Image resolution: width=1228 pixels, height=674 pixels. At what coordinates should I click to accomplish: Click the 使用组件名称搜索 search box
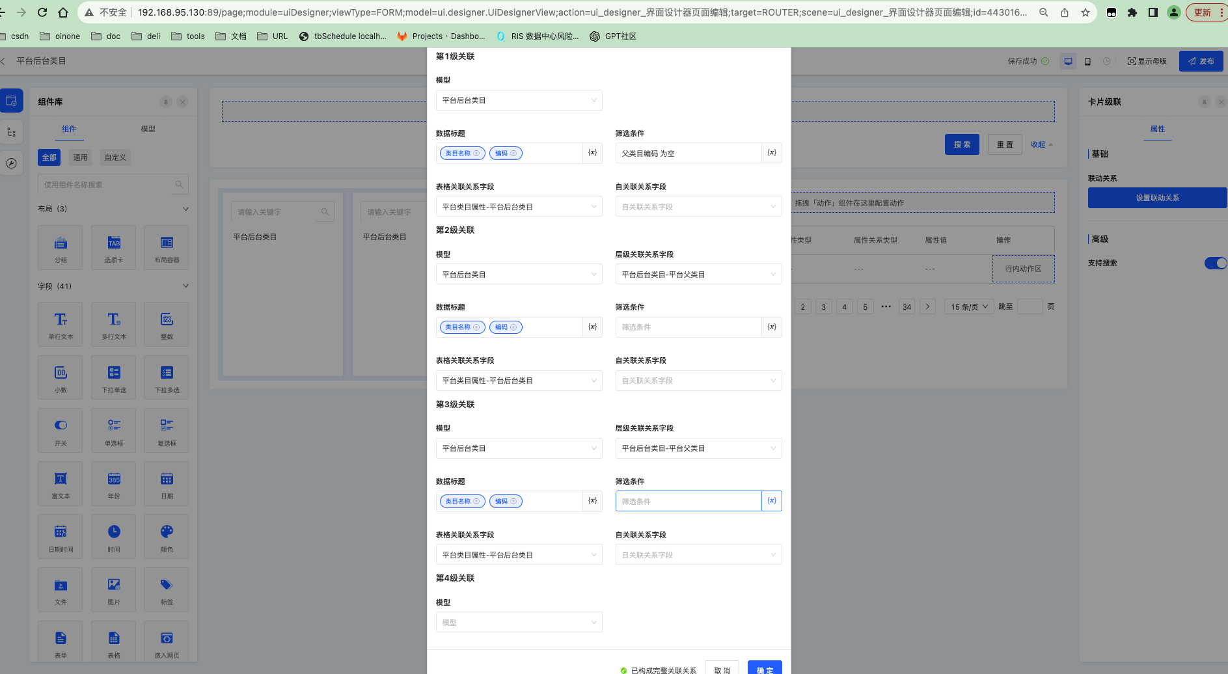(x=113, y=185)
